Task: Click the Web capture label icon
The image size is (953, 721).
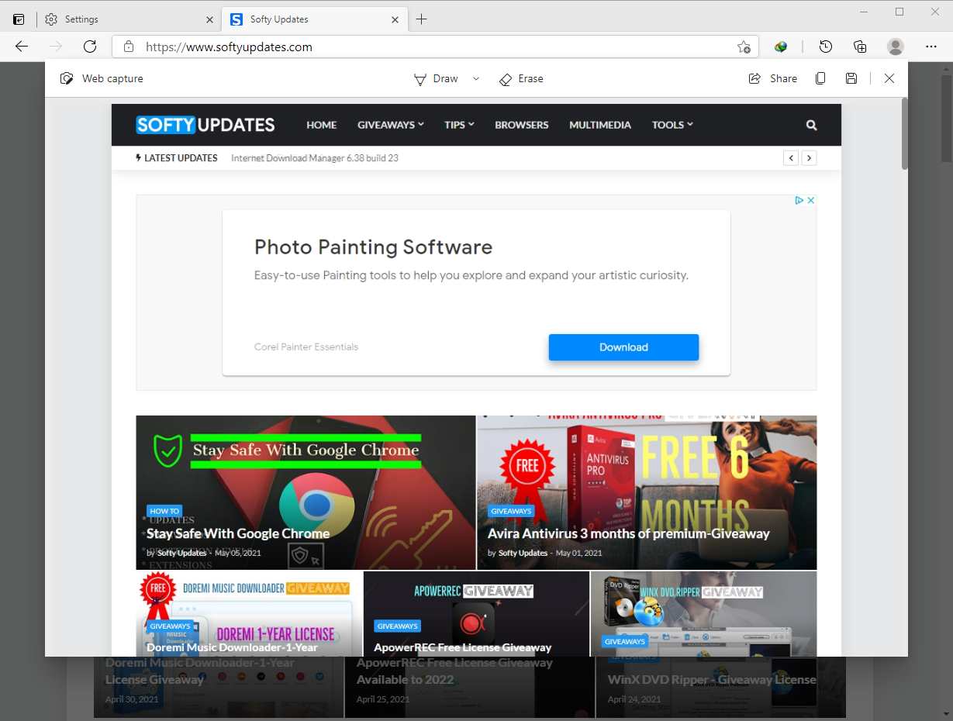Action: pos(67,78)
